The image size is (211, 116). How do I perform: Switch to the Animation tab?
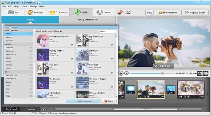(36, 12)
